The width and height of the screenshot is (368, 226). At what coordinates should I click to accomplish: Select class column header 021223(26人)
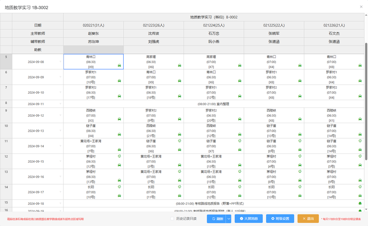(x=154, y=25)
